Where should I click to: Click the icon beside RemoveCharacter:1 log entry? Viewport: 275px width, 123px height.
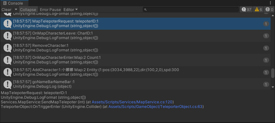(7, 48)
